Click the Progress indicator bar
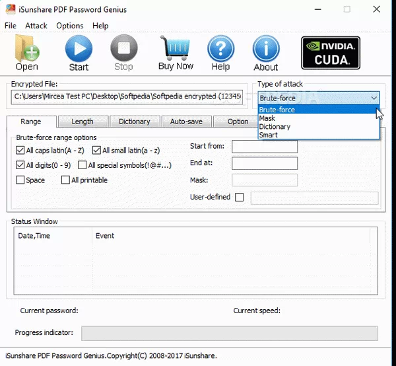 tap(229, 333)
